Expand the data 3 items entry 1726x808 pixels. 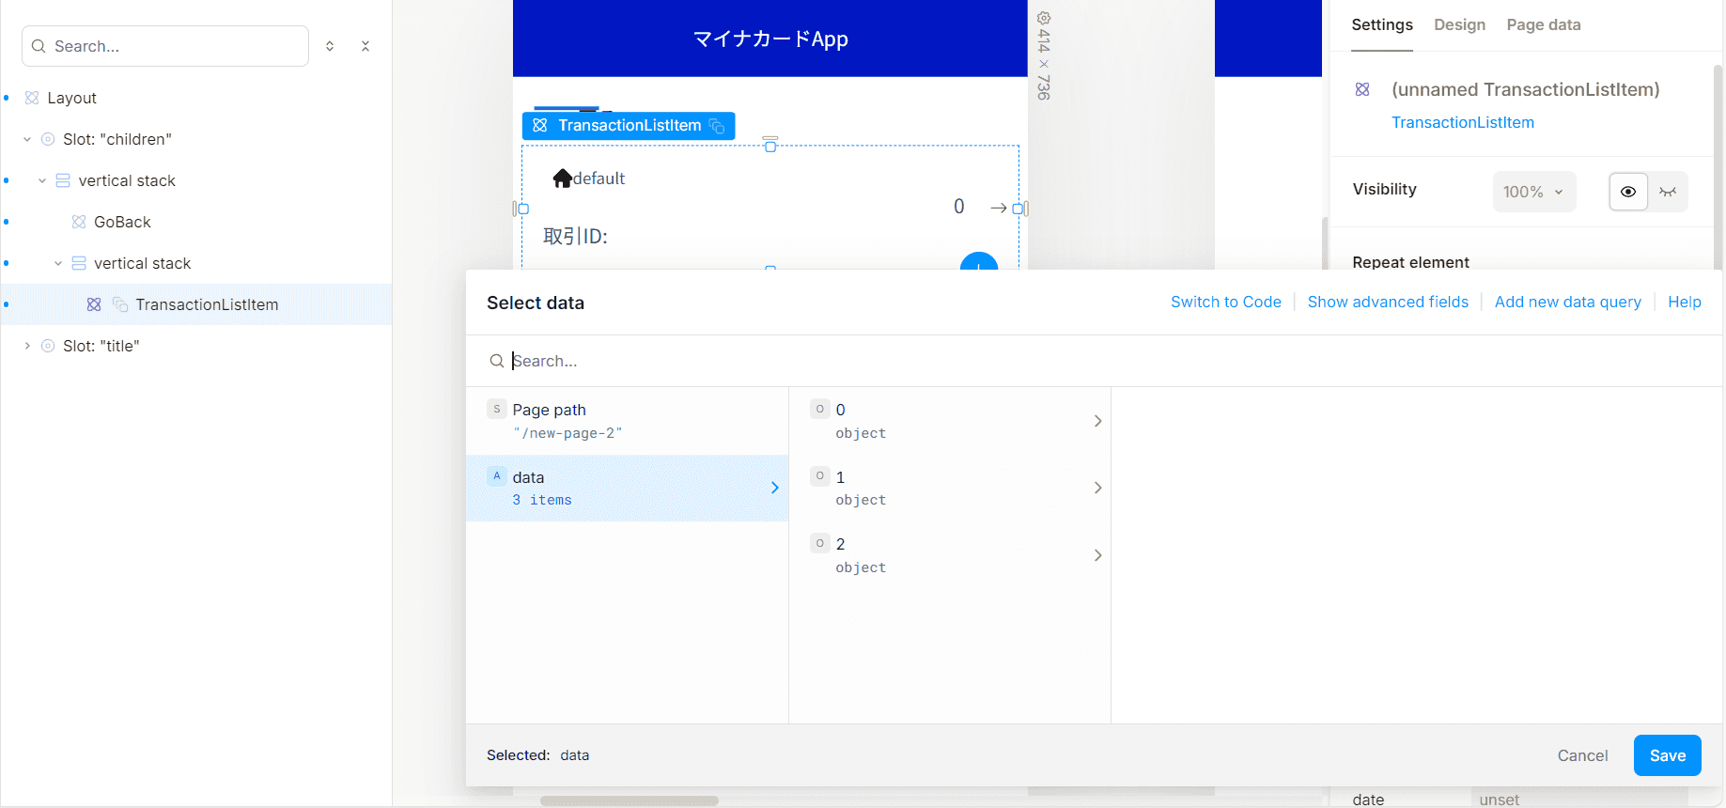tap(774, 488)
